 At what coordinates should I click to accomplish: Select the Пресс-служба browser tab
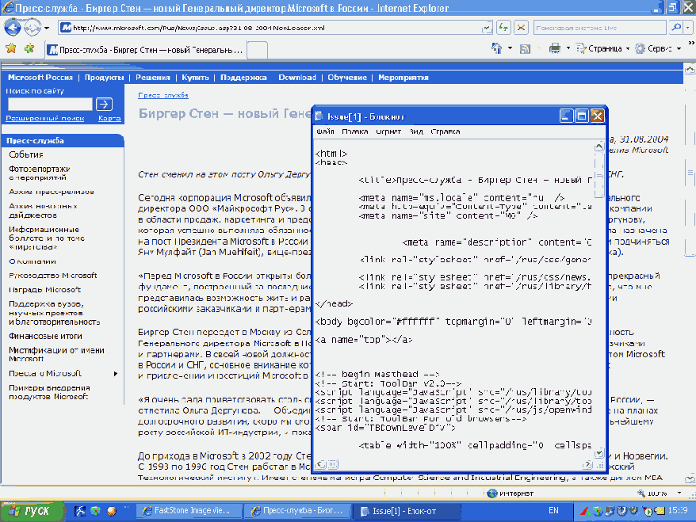click(x=146, y=50)
